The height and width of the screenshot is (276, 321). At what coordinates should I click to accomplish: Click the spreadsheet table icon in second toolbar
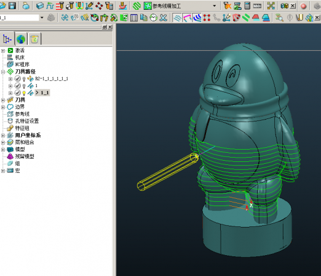click(134, 18)
